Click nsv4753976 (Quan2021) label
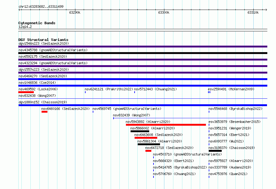 tap(228, 174)
